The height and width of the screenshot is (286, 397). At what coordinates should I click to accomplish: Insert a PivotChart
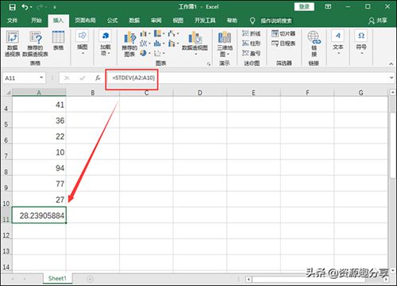[x=195, y=43]
